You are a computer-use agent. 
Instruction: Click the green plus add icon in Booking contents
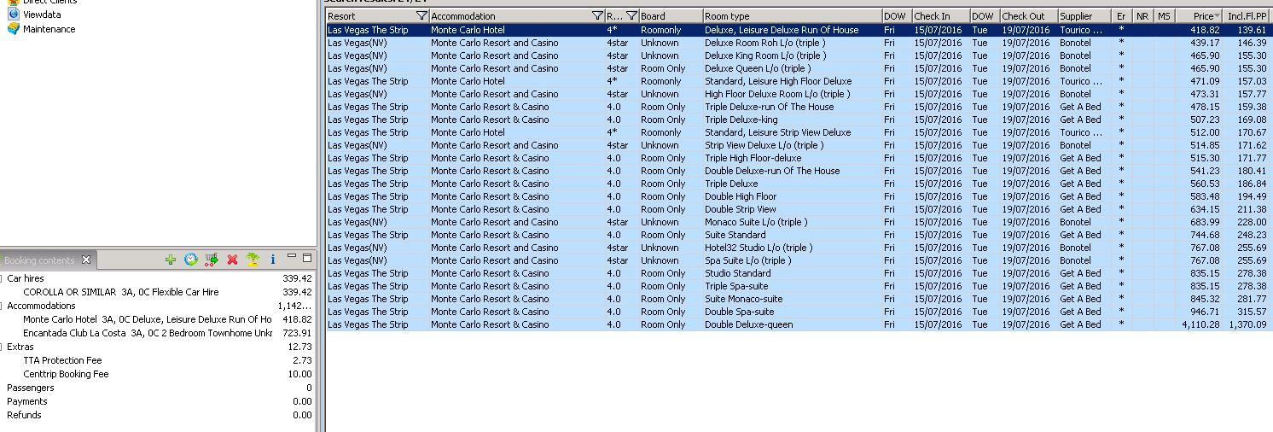click(x=171, y=260)
